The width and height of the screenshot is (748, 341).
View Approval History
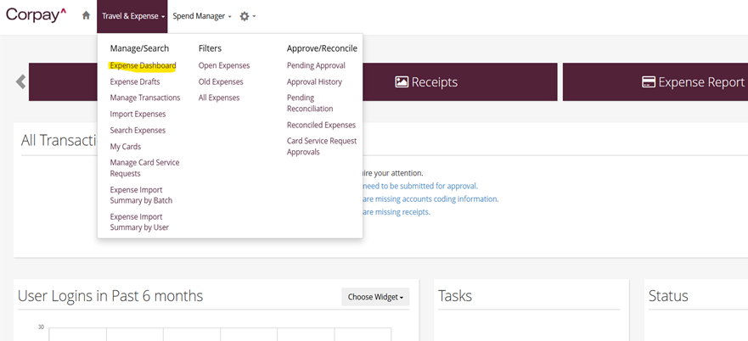(314, 82)
